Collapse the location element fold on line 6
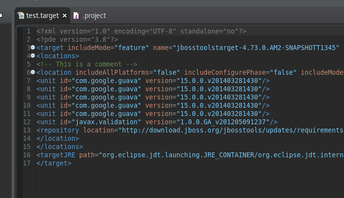Viewport: 344px width, 198px height. tap(33, 72)
